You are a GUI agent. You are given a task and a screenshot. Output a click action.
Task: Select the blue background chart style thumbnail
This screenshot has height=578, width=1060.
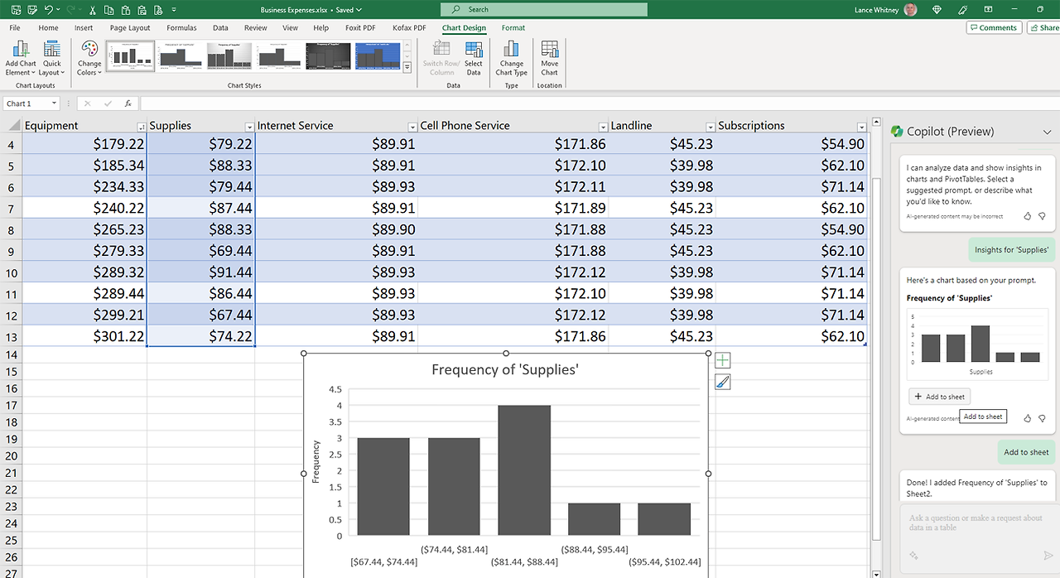[378, 55]
